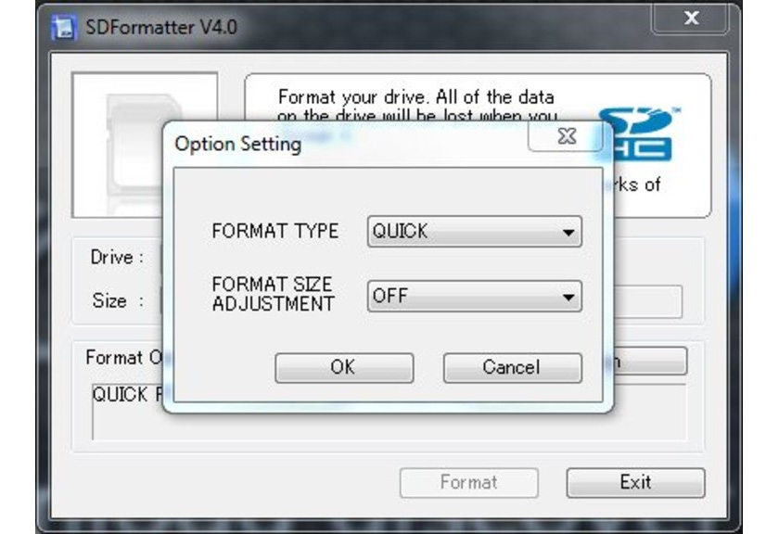Click the 'Format your drive' description text
Screen dimensions: 779x534
pos(416,106)
